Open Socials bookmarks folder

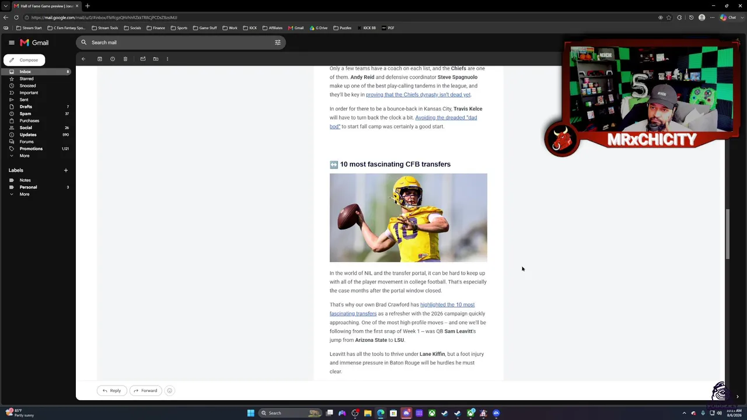coord(132,28)
